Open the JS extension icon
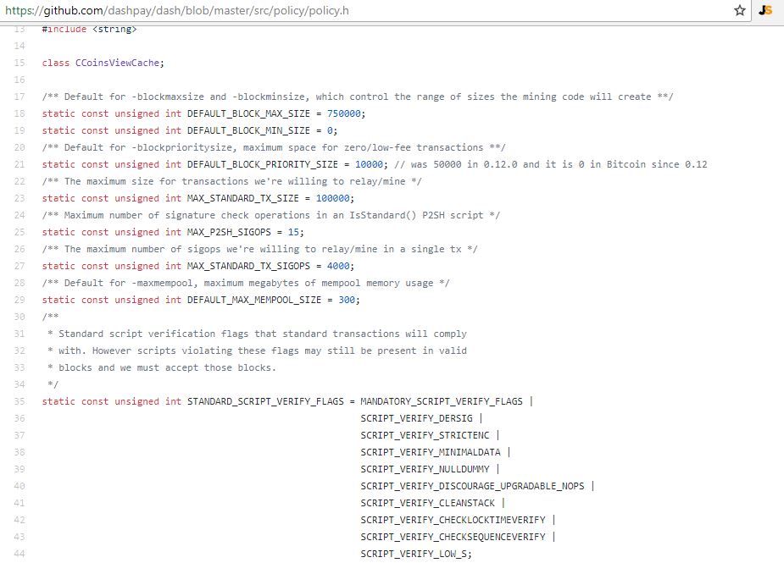 point(765,10)
